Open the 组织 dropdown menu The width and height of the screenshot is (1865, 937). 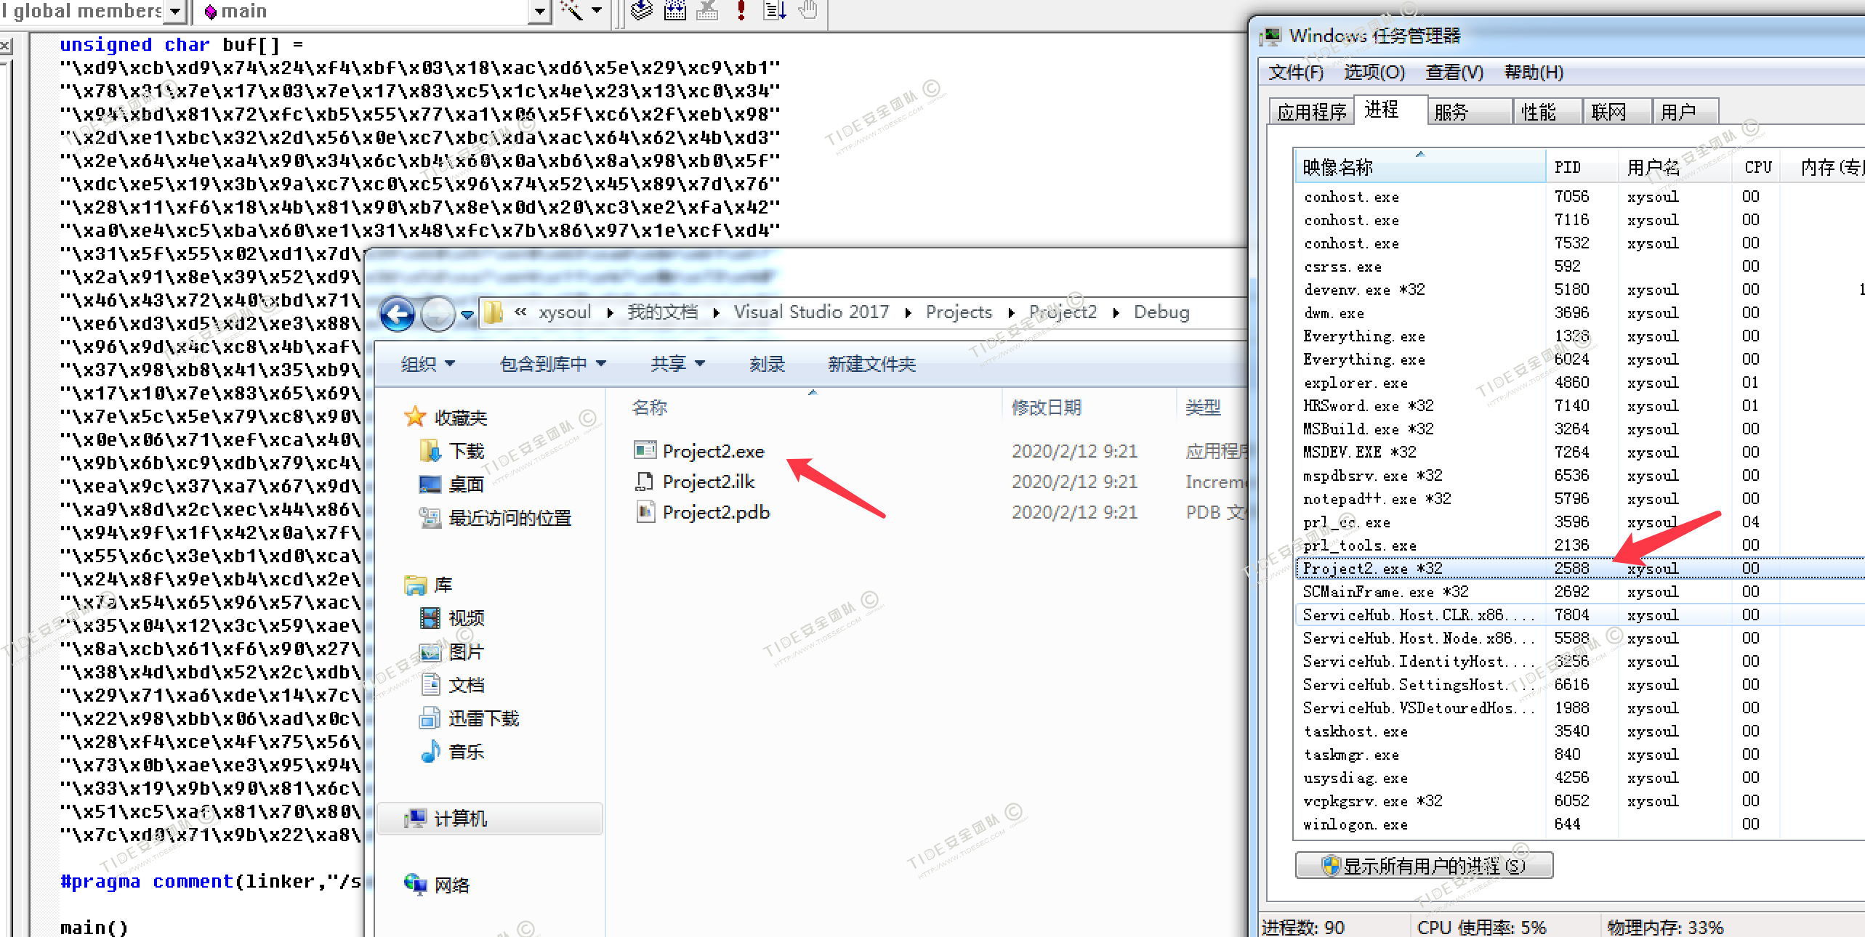tap(427, 363)
